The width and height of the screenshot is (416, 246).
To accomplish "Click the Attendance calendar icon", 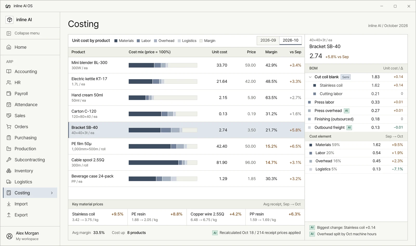I will (9, 105).
